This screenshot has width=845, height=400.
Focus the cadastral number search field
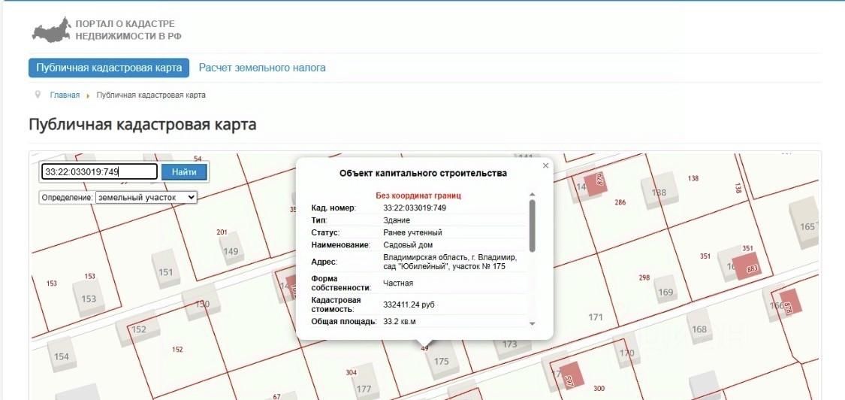(x=99, y=172)
